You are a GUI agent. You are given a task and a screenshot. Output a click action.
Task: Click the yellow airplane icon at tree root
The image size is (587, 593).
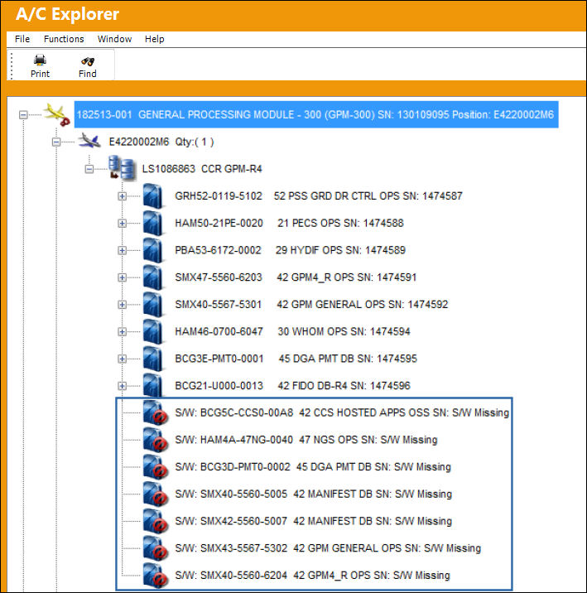click(x=56, y=114)
